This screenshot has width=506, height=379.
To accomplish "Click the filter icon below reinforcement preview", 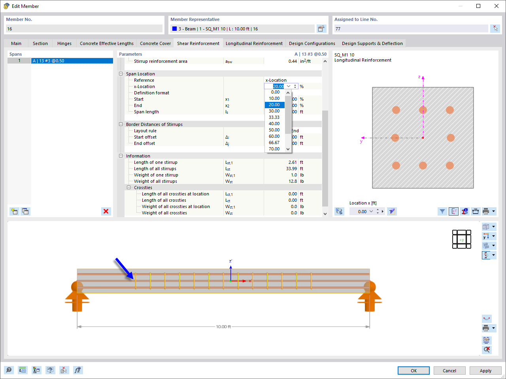I will (x=442, y=211).
